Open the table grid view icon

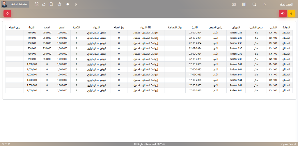(x=244, y=4)
